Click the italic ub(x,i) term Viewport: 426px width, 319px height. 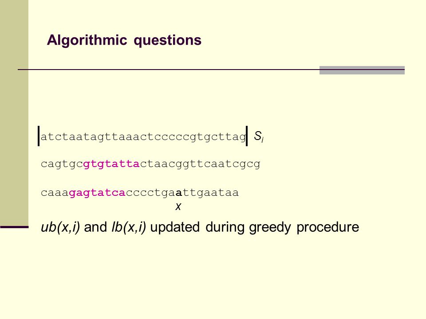point(60,227)
